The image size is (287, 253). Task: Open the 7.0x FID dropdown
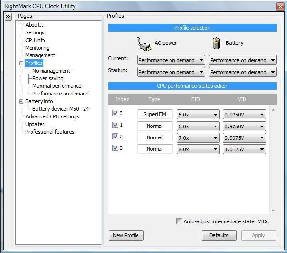[198, 138]
